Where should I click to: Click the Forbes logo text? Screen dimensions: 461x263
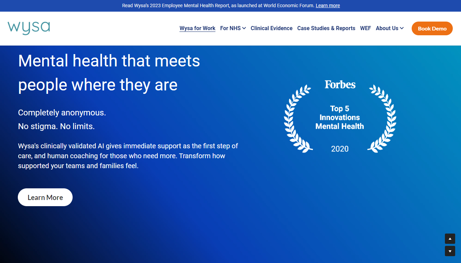pos(340,85)
